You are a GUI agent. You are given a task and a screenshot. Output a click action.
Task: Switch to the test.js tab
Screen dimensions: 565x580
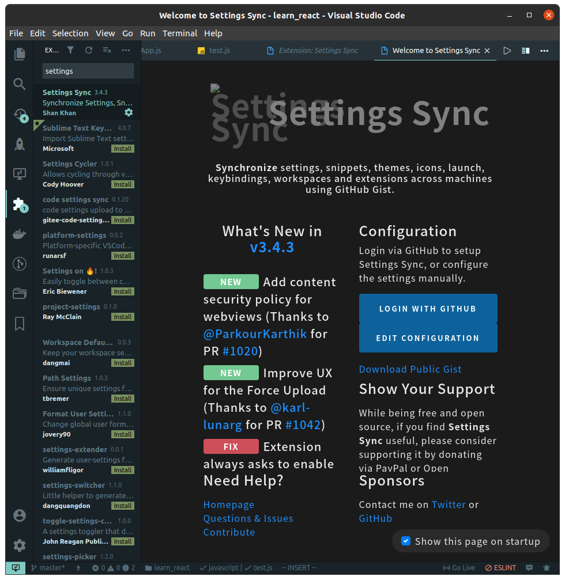214,51
